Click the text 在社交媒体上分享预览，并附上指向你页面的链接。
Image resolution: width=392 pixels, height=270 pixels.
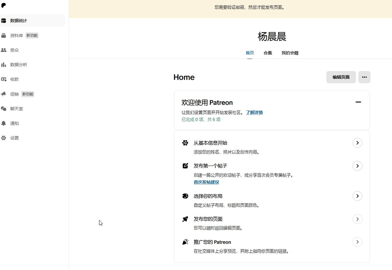241,251
